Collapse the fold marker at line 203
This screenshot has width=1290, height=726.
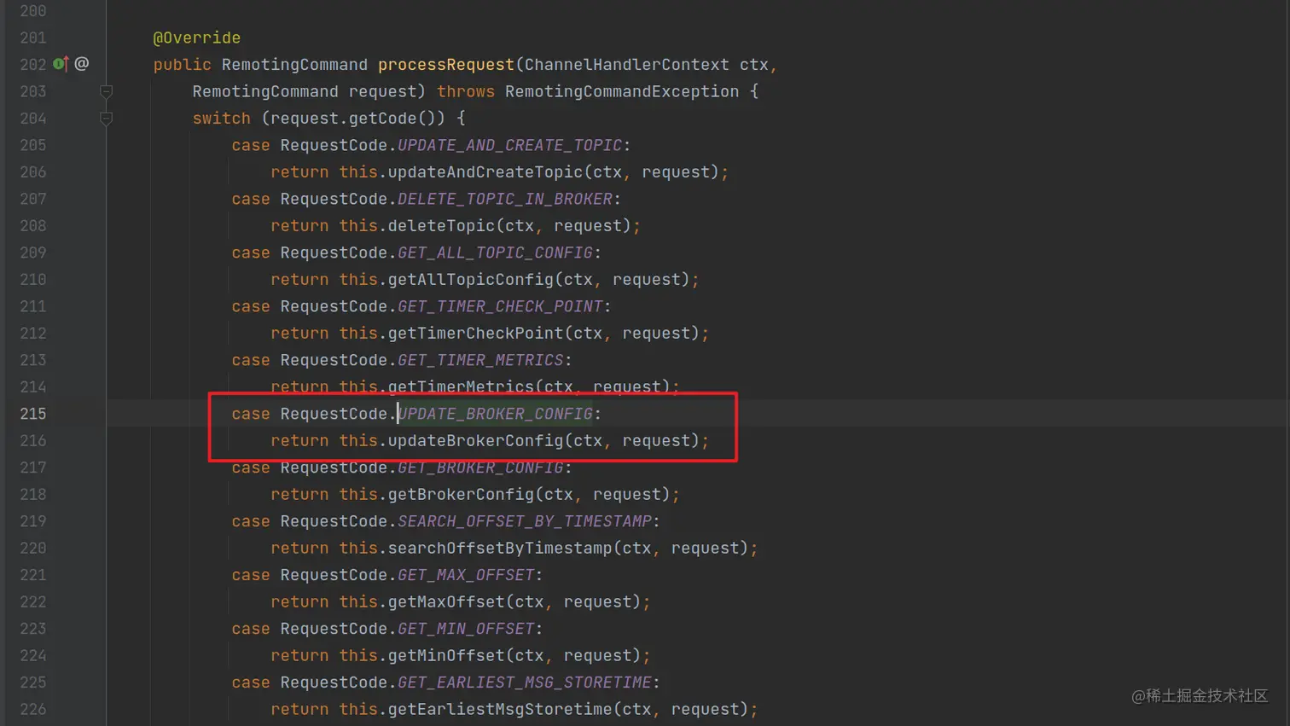coord(106,91)
